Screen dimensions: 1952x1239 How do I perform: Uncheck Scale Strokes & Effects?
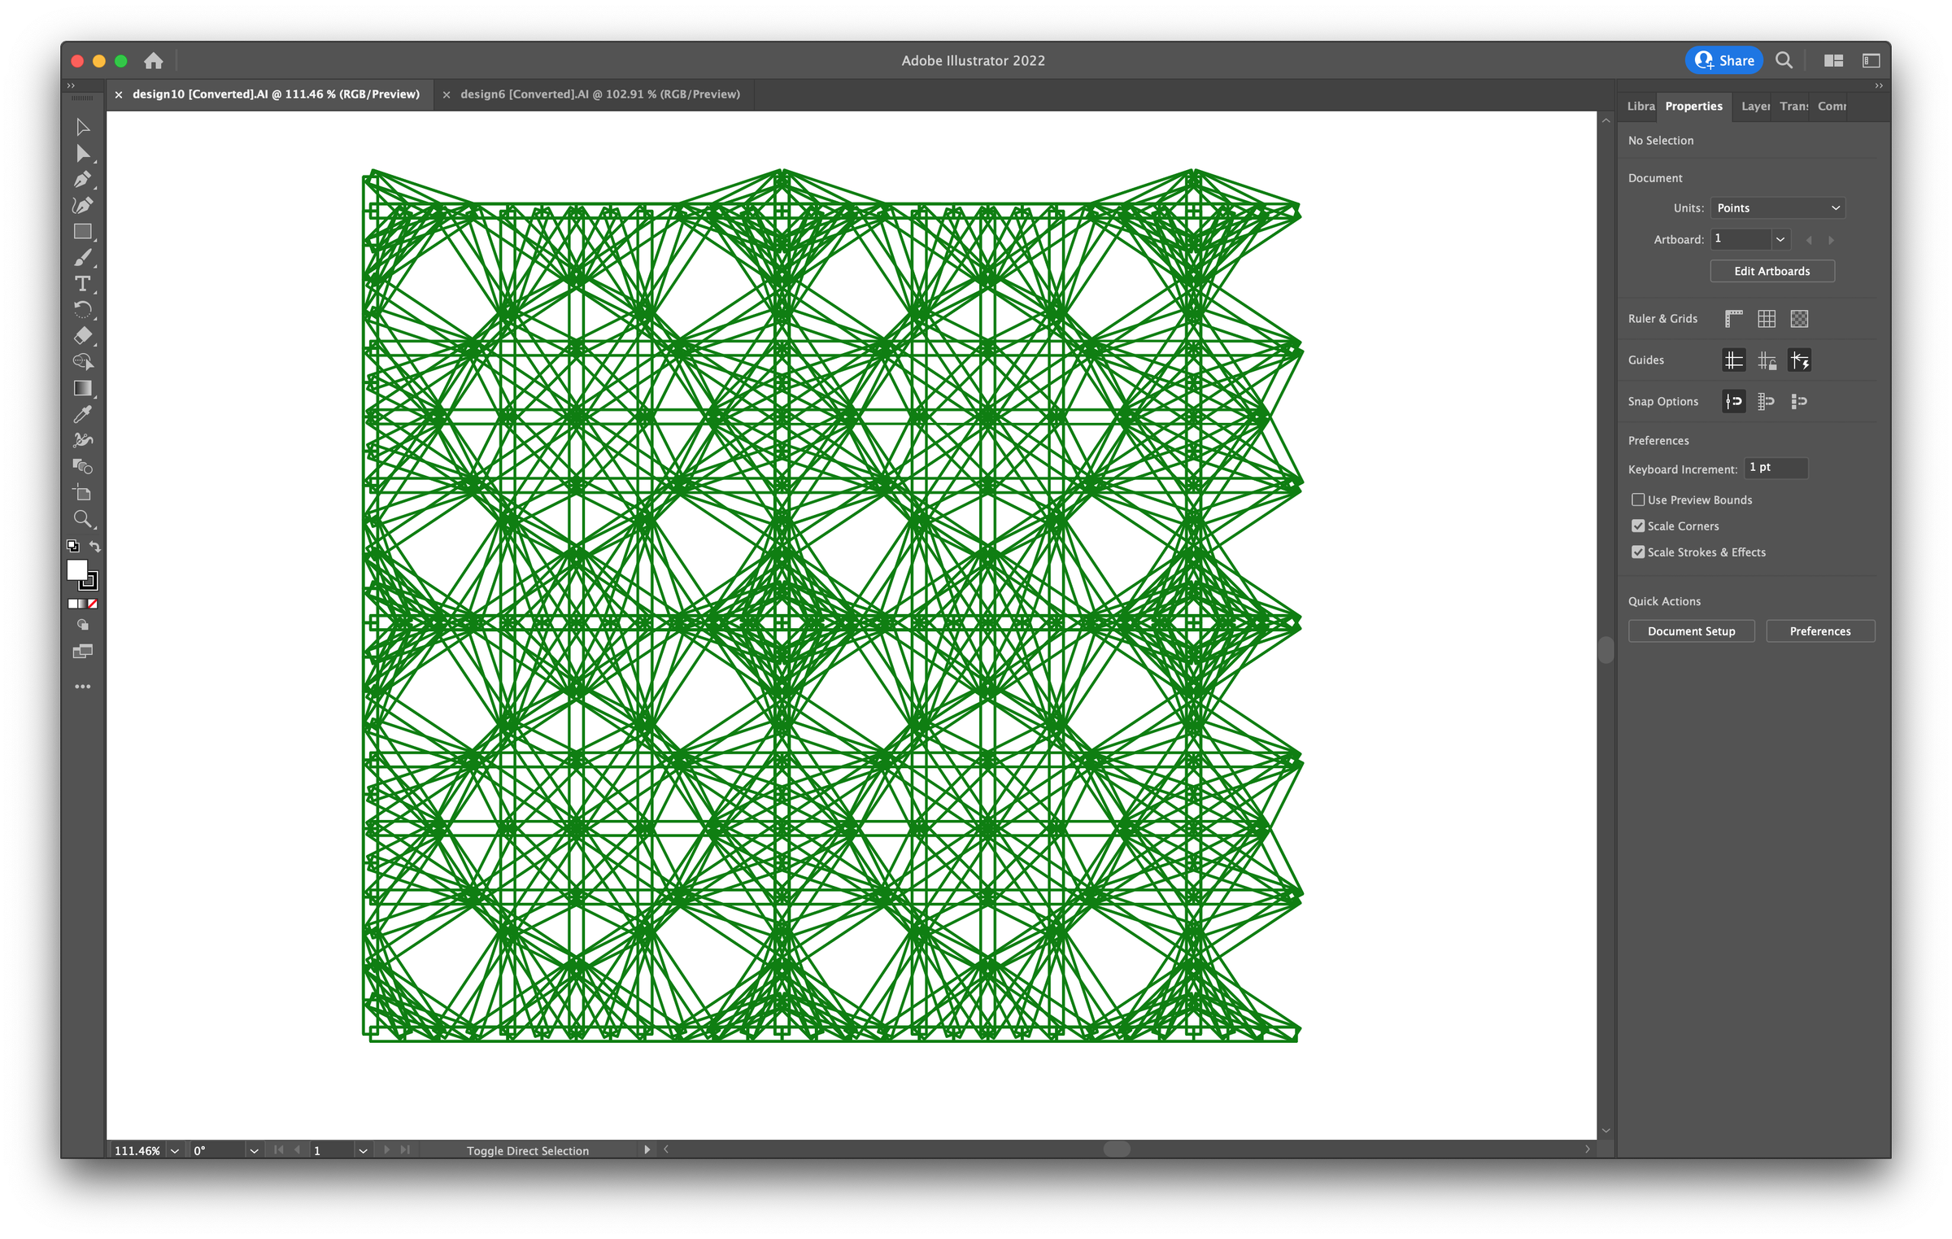point(1639,552)
